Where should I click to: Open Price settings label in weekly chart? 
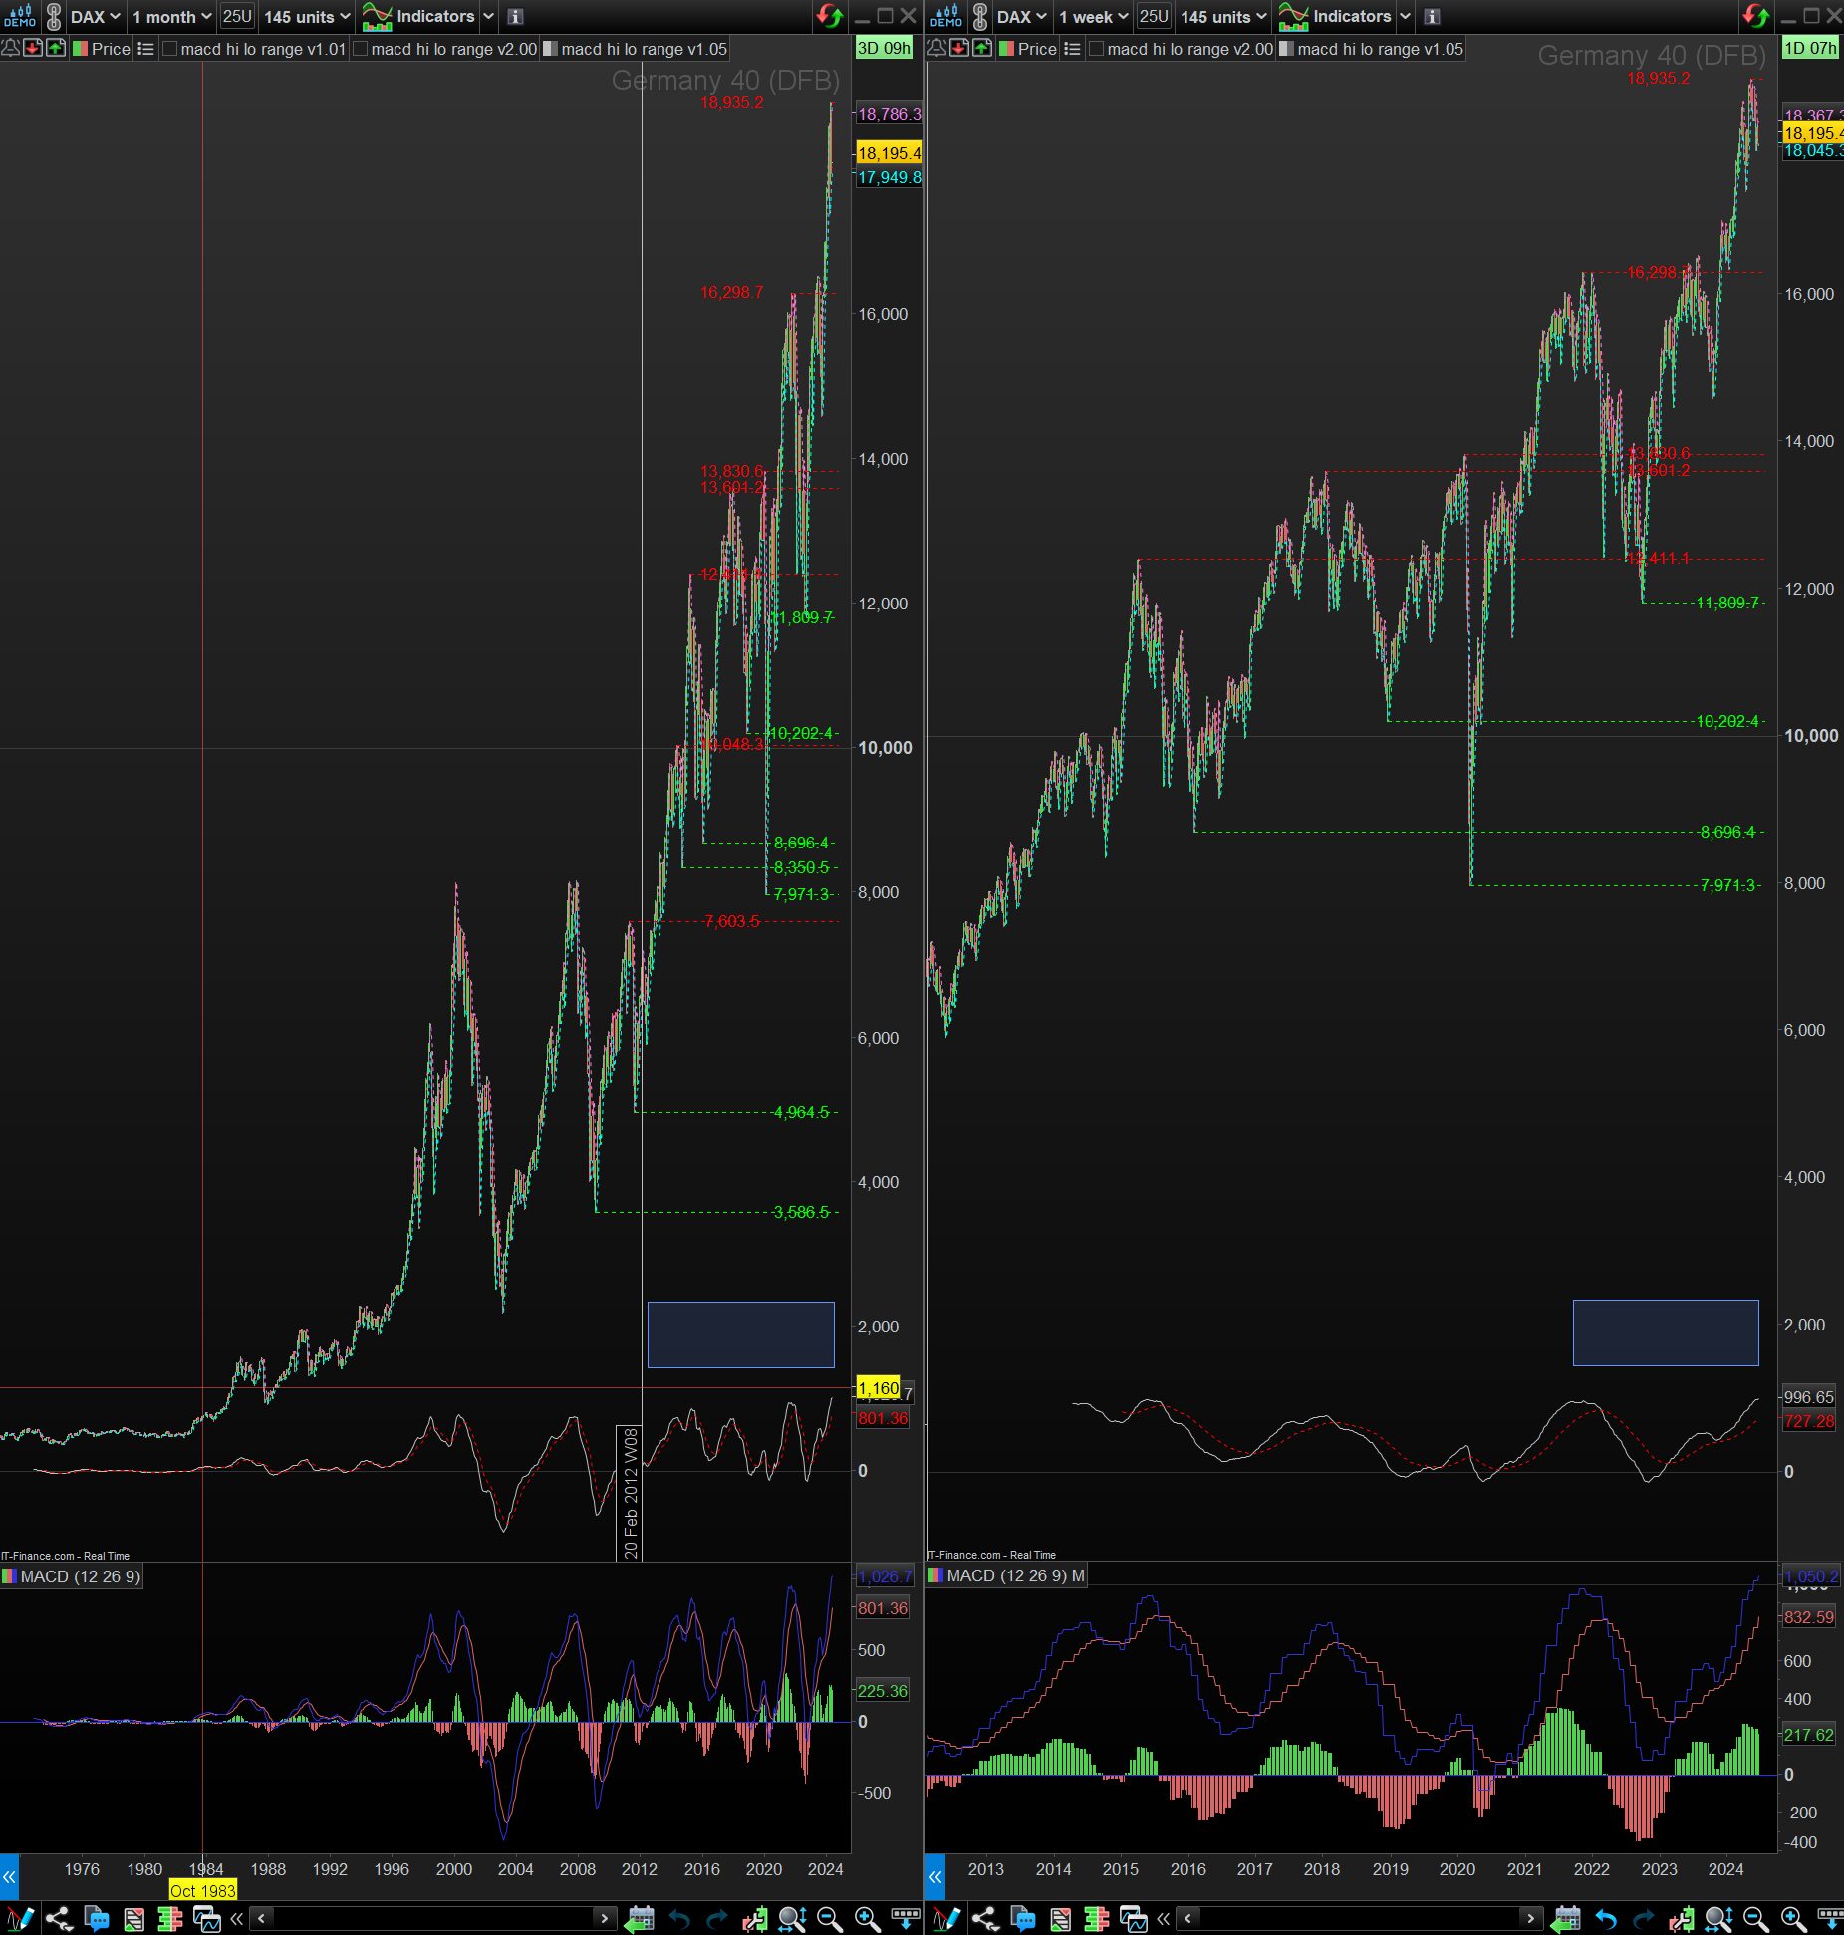pos(1028,49)
